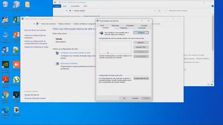Image resolution: width=223 pixels, height=125 pixels.
Task: Open Início do Painel de Controle link
Action: pos(35,30)
